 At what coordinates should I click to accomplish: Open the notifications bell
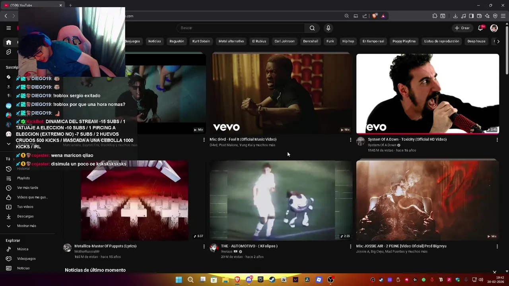click(480, 28)
